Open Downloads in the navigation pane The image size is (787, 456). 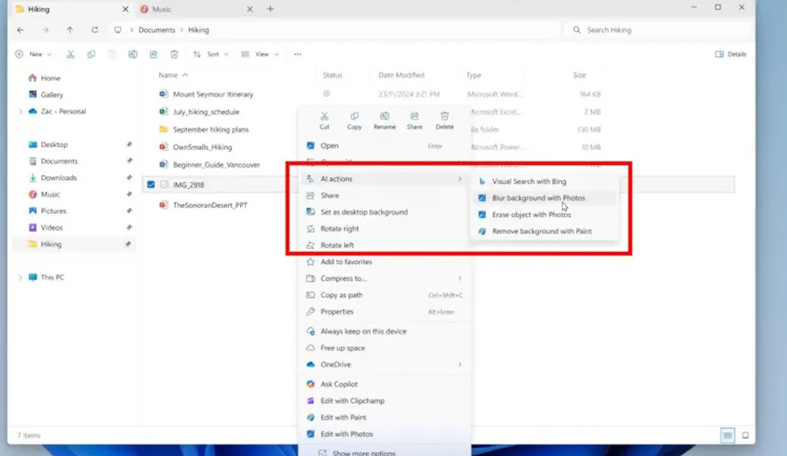coord(59,177)
